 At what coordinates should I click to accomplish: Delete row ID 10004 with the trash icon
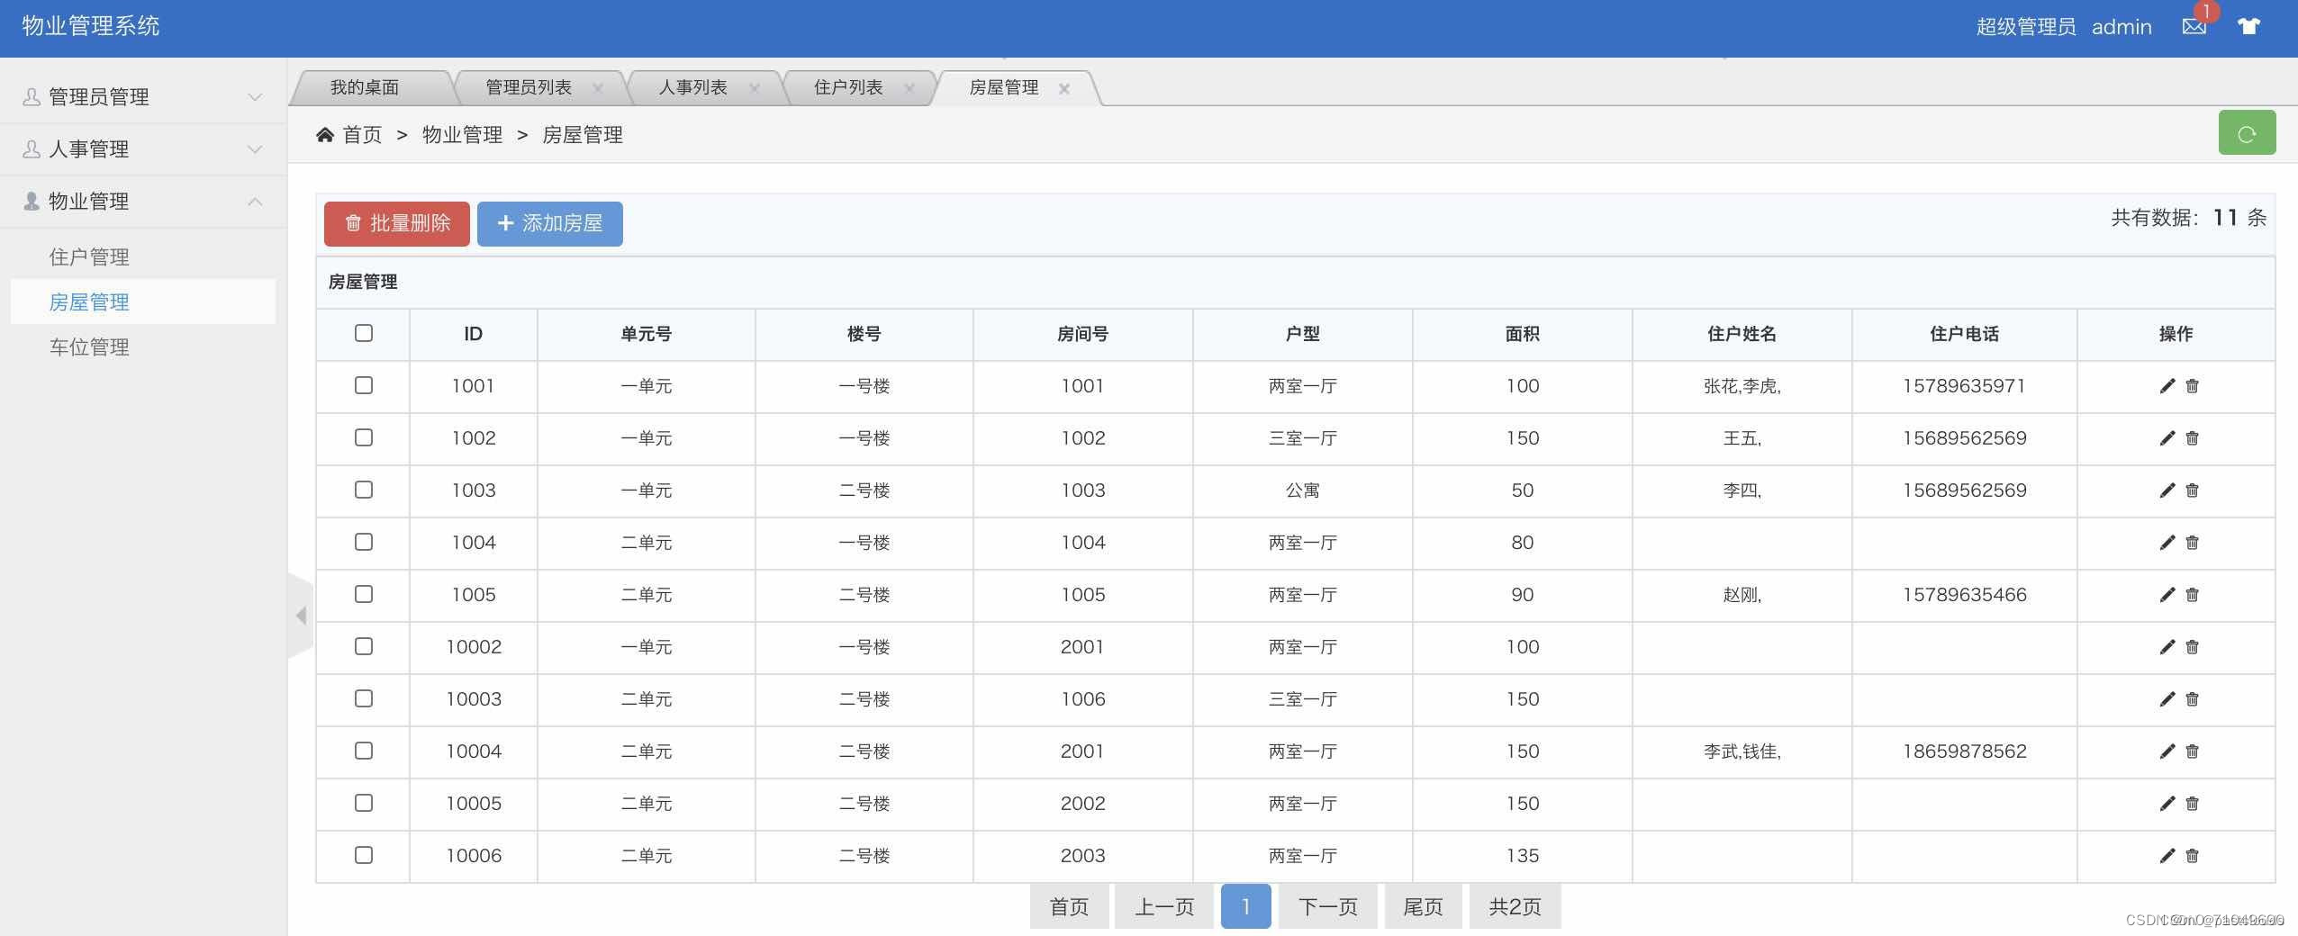(x=2192, y=751)
